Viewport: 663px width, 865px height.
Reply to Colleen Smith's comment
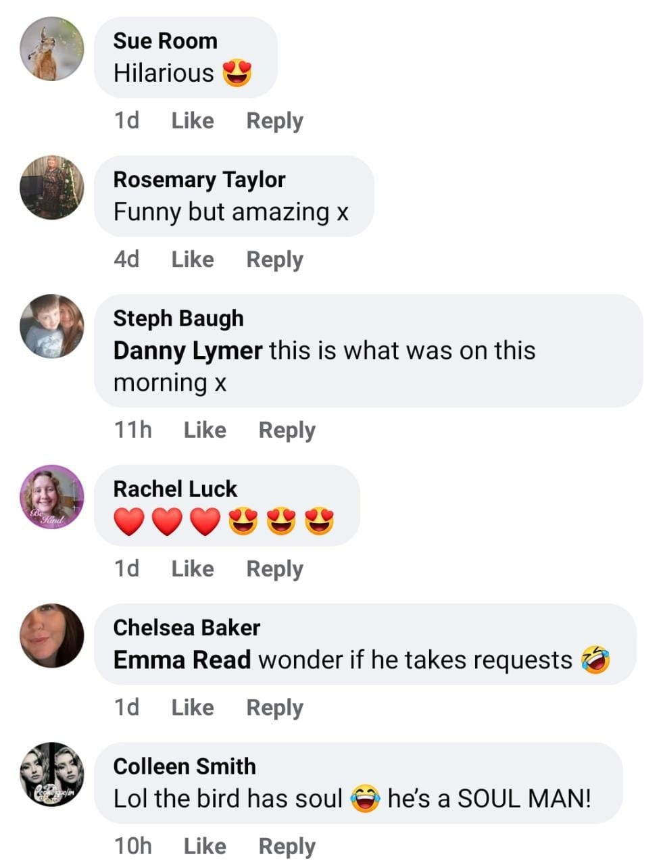click(287, 846)
